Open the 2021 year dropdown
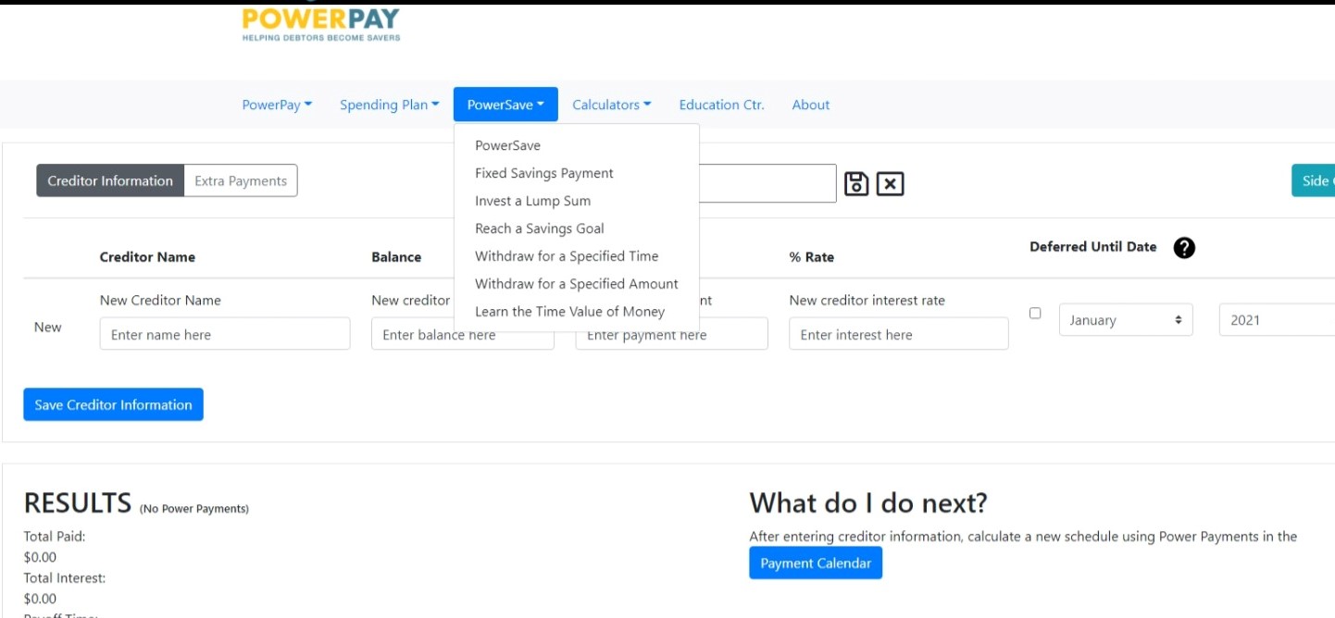 coord(1277,320)
